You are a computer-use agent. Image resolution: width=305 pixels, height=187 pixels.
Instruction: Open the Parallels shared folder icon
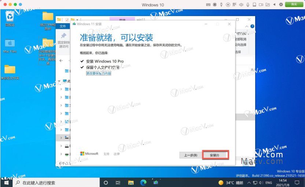268,4
